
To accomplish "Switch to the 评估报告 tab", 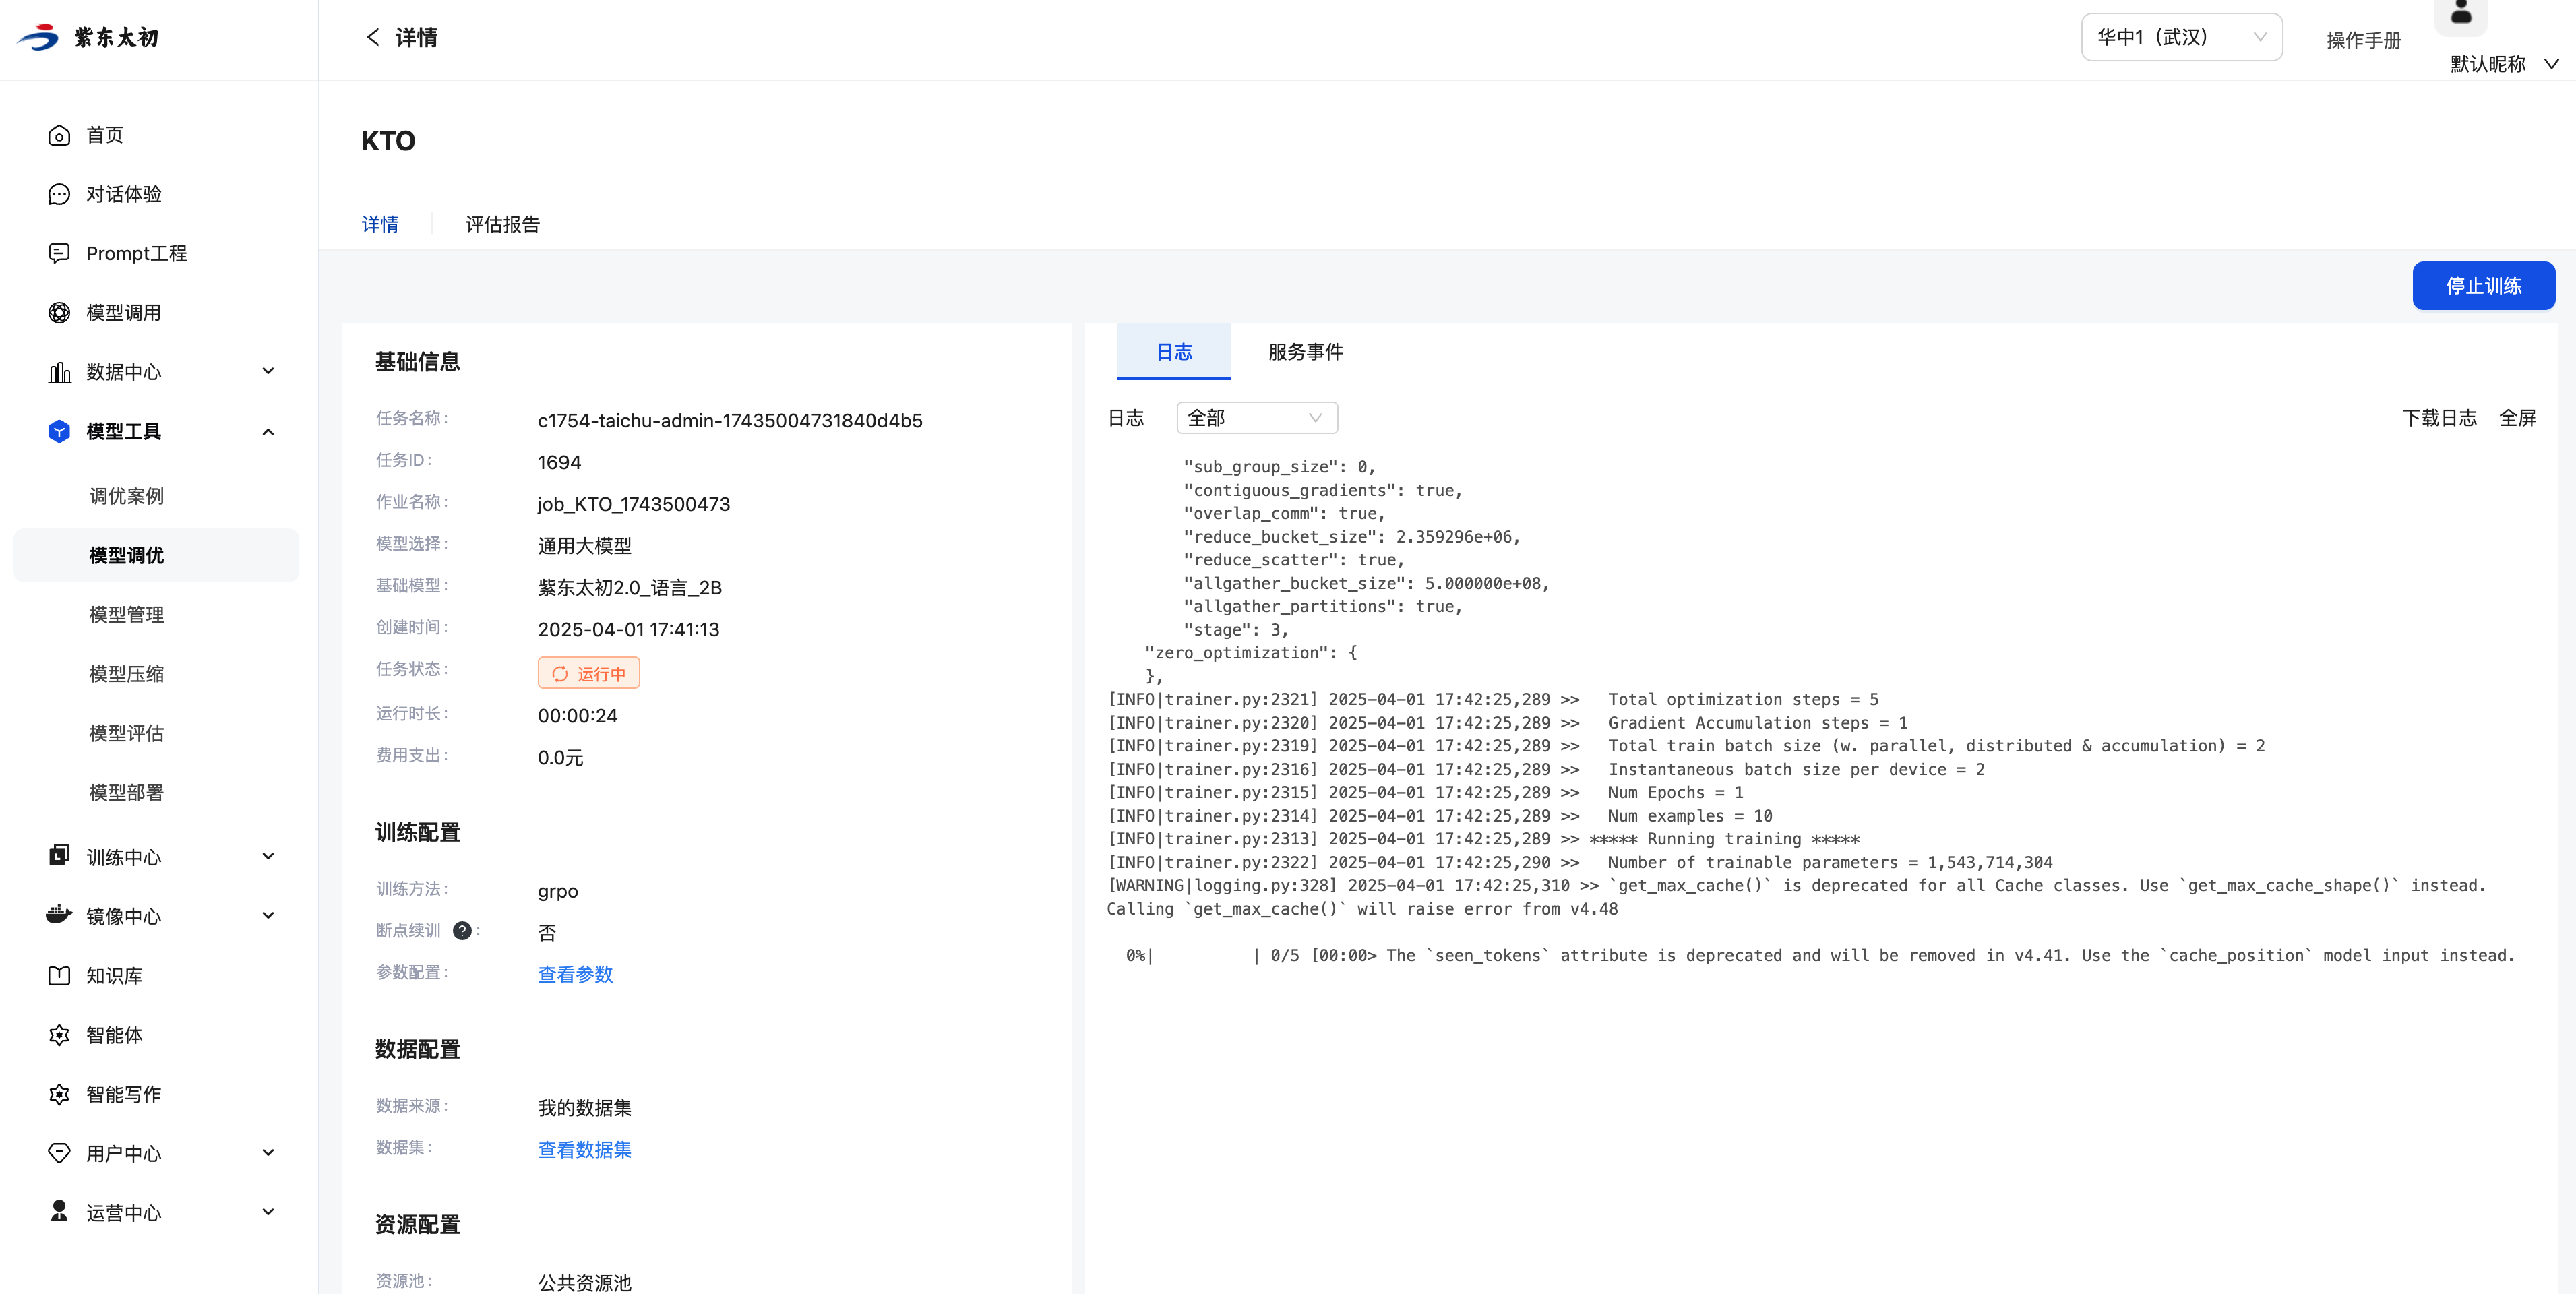I will (502, 224).
